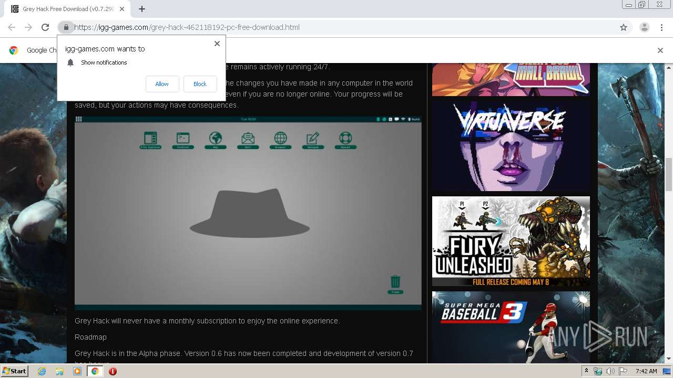Allow notifications from igg-games.com
This screenshot has width=673, height=378.
(162, 84)
